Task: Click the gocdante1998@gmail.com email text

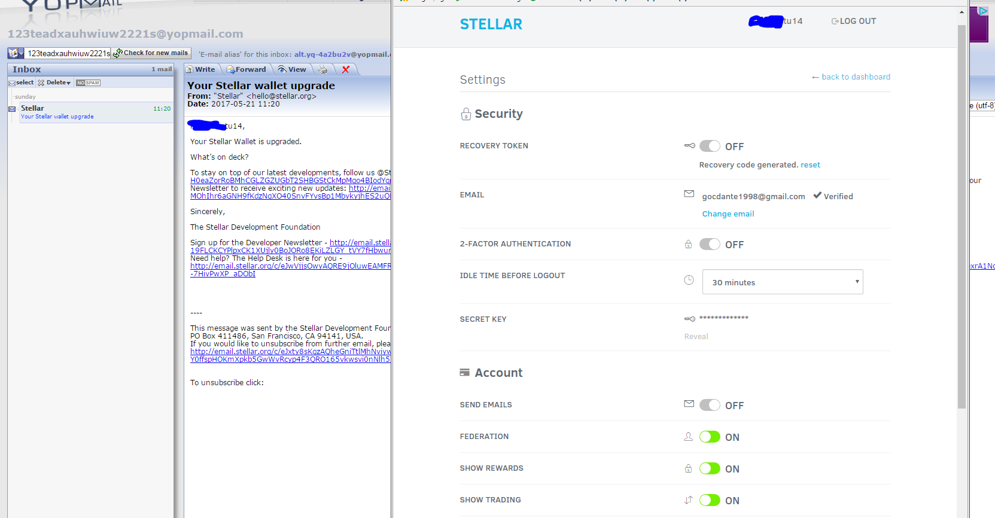Action: pos(753,196)
